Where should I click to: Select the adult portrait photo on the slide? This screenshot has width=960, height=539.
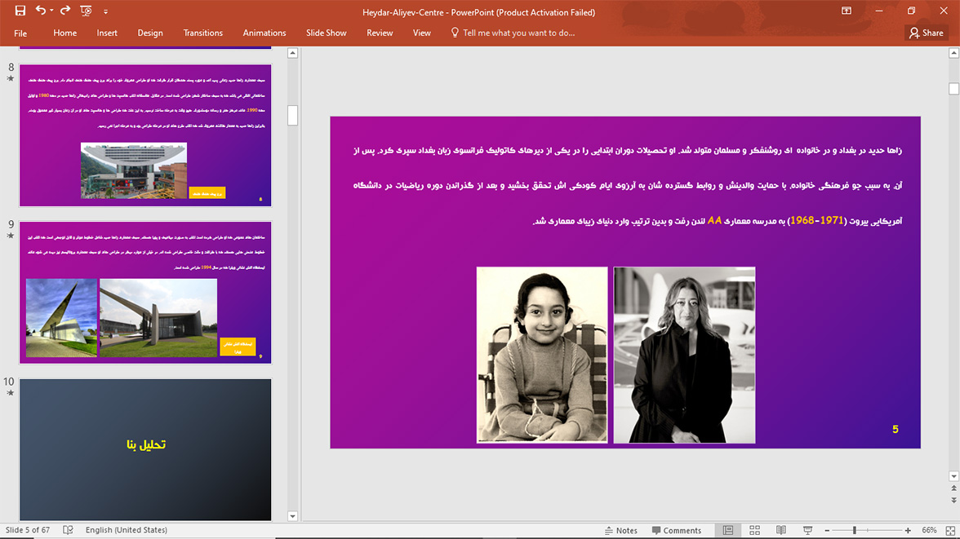coord(684,355)
